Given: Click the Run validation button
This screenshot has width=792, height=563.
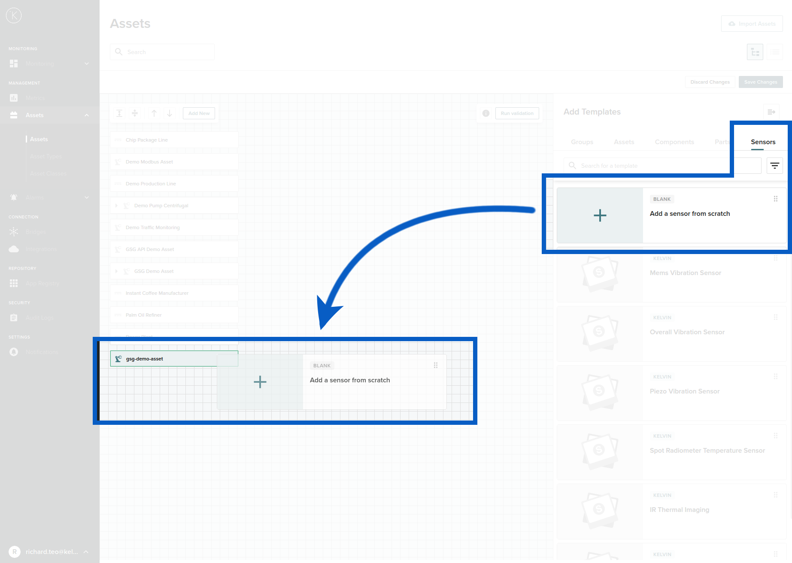Looking at the screenshot, I should pyautogui.click(x=517, y=113).
